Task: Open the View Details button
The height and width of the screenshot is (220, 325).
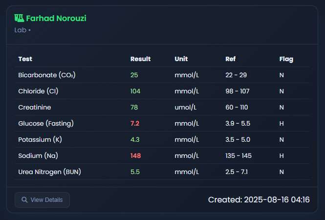Action: tap(42, 200)
